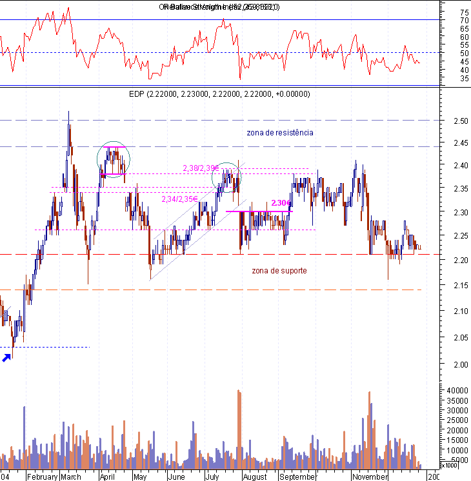Click the 10000 volume axis value
Viewport: 471px width, 481px height.
457,450
